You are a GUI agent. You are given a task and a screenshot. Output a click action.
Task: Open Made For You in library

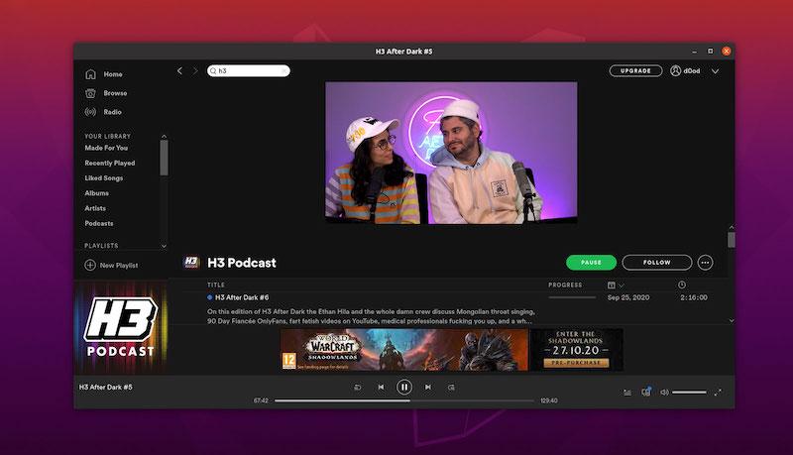[x=106, y=148]
